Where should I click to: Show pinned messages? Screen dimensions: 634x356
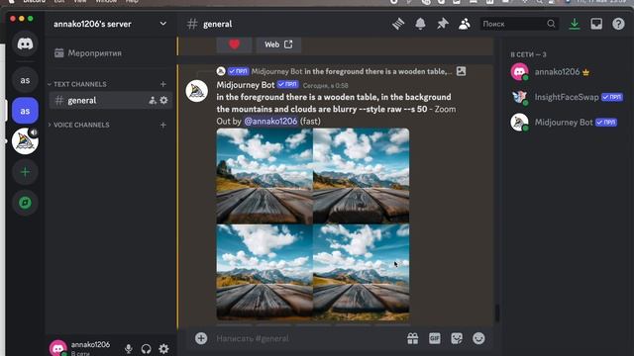(x=443, y=24)
